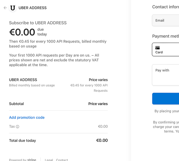Click the back arrow icon

(x=5, y=8)
